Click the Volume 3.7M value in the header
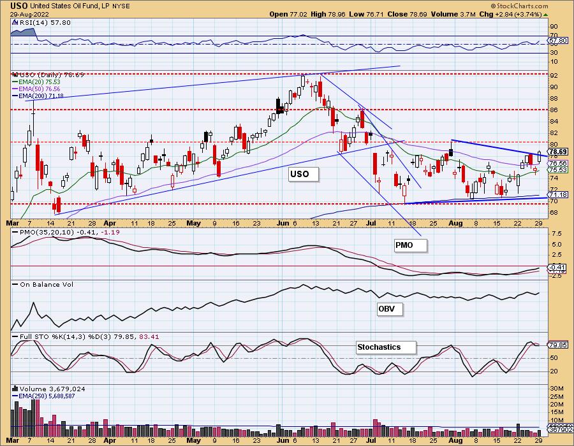The width and height of the screenshot is (574, 446). point(453,14)
